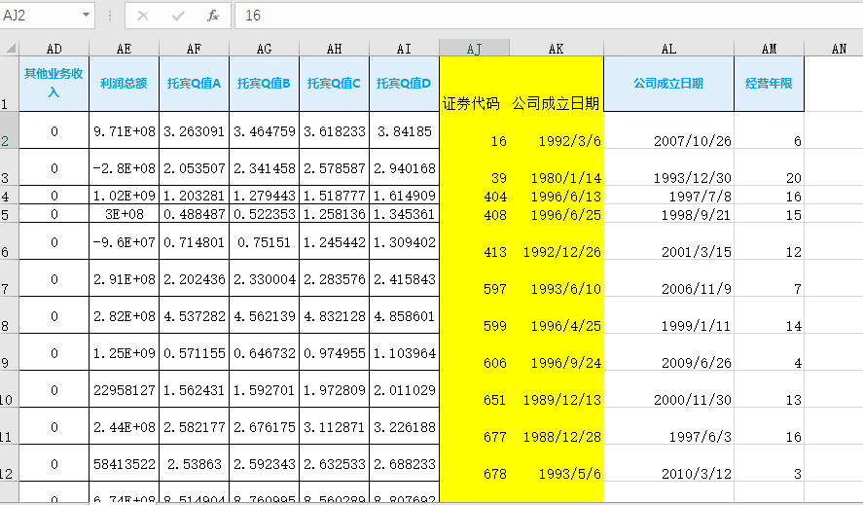Select date cell 1996/6/25
The width and height of the screenshot is (863, 505).
click(x=556, y=214)
